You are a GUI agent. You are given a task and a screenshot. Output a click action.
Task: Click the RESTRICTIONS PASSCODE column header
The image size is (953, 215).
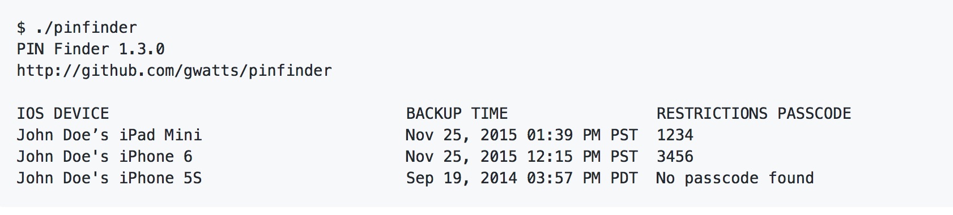click(754, 114)
